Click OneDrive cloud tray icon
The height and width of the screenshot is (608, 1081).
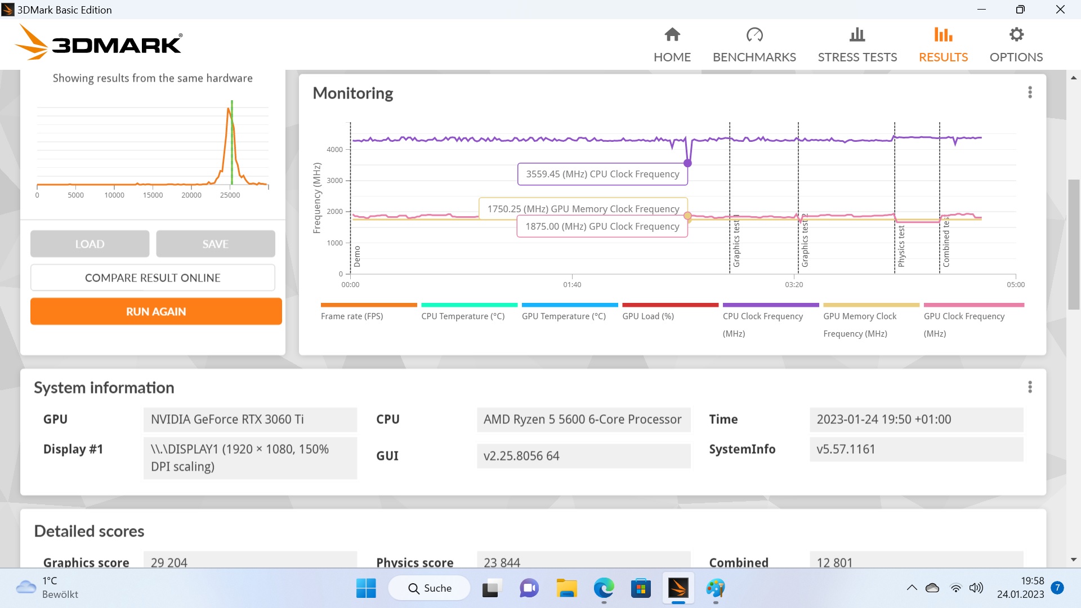pyautogui.click(x=932, y=588)
